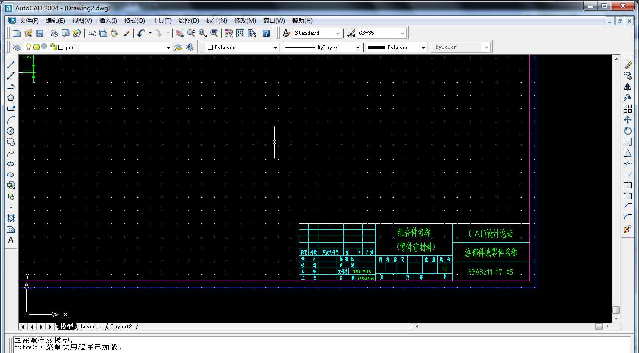Select the Region tool
Screen dimensions: 639x353
tap(11, 229)
